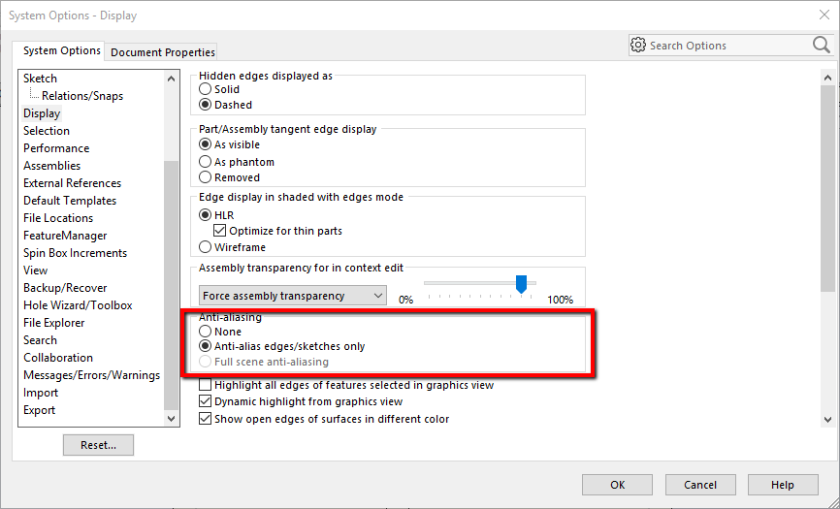
Task: Enable Highlight all edges of features checkbox
Action: pos(206,385)
